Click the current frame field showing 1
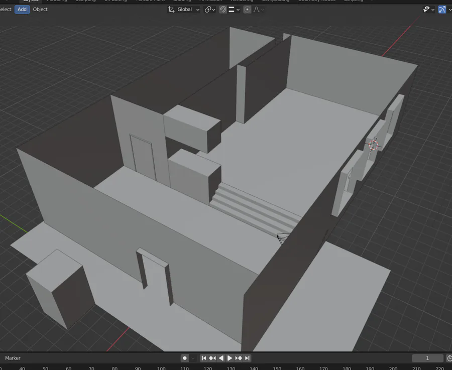Image resolution: width=452 pixels, height=370 pixels. point(427,358)
